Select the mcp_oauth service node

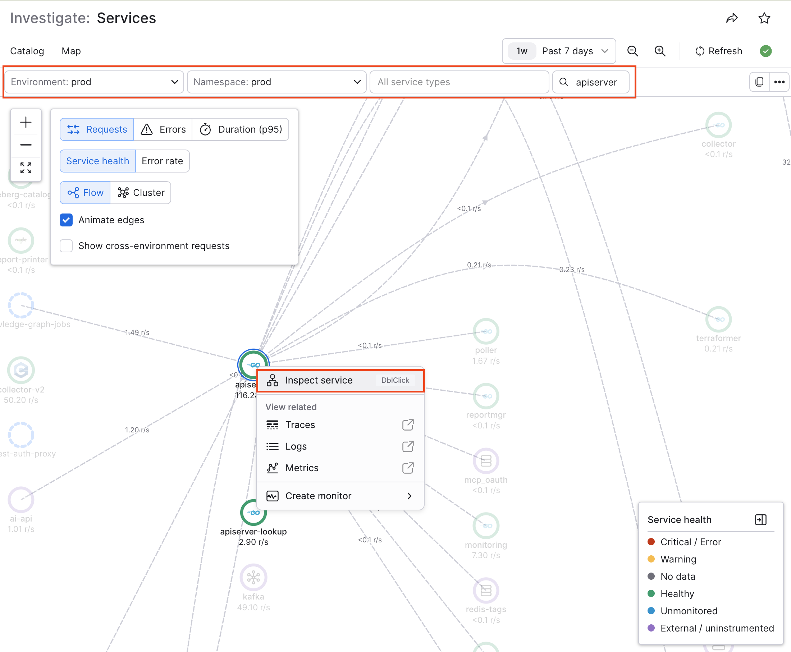coord(486,461)
